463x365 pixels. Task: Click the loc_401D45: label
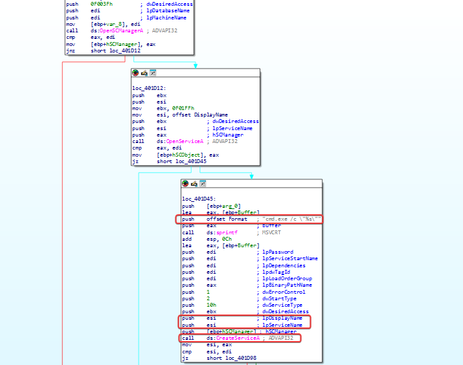(199, 199)
